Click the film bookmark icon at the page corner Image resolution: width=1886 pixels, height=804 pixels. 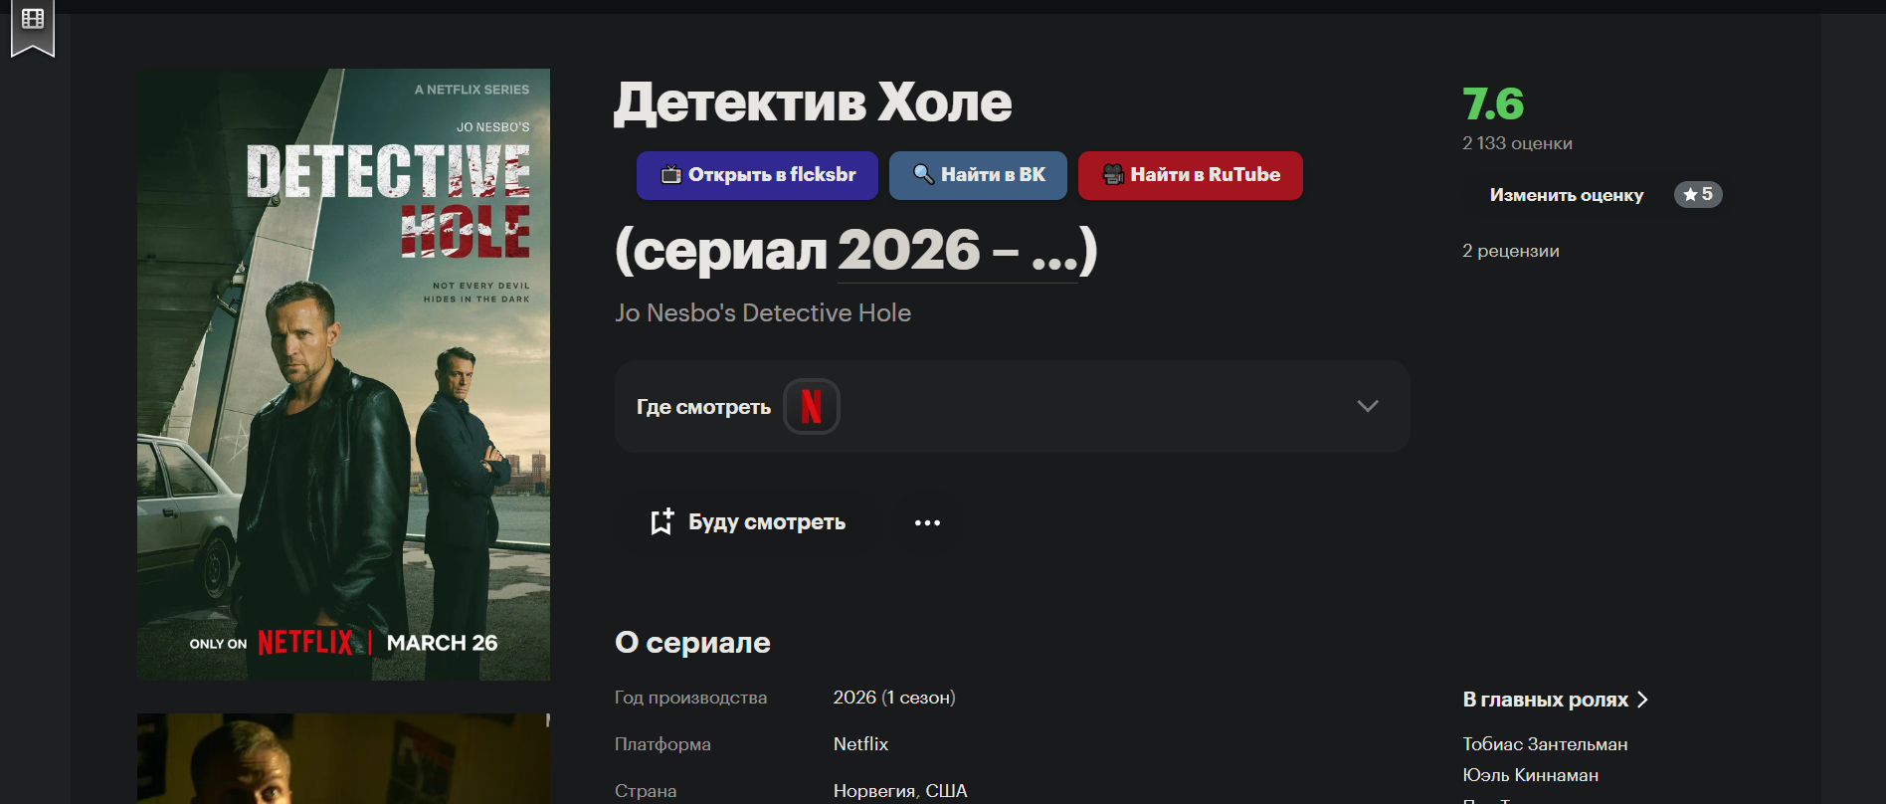(33, 26)
